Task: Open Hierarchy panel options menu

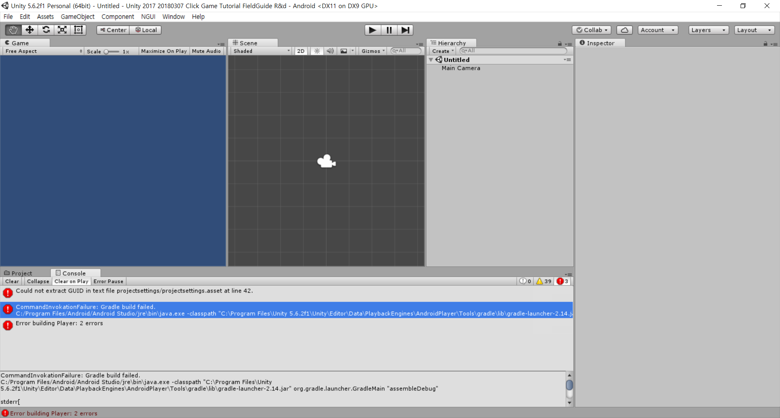Action: (x=569, y=44)
